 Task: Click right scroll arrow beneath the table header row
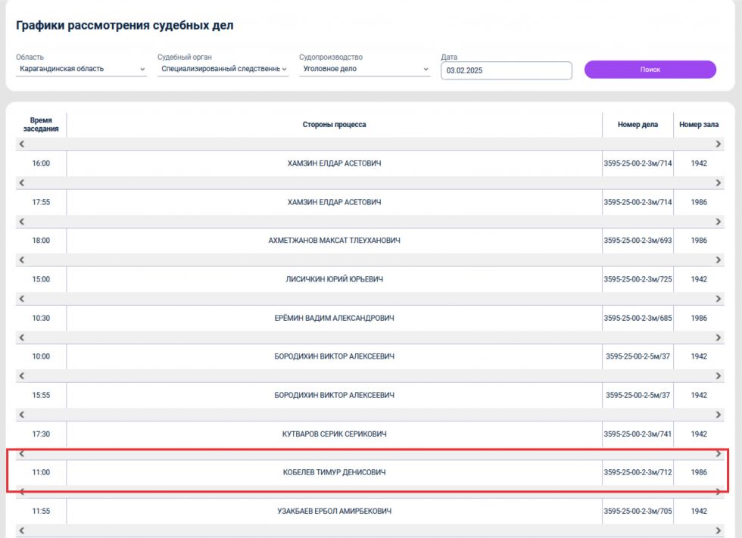719,144
